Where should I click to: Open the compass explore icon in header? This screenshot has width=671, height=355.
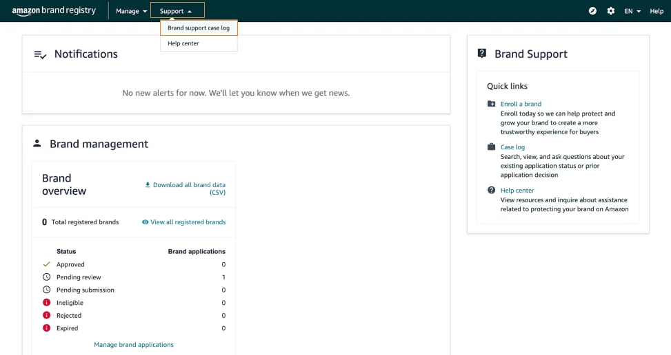(592, 11)
